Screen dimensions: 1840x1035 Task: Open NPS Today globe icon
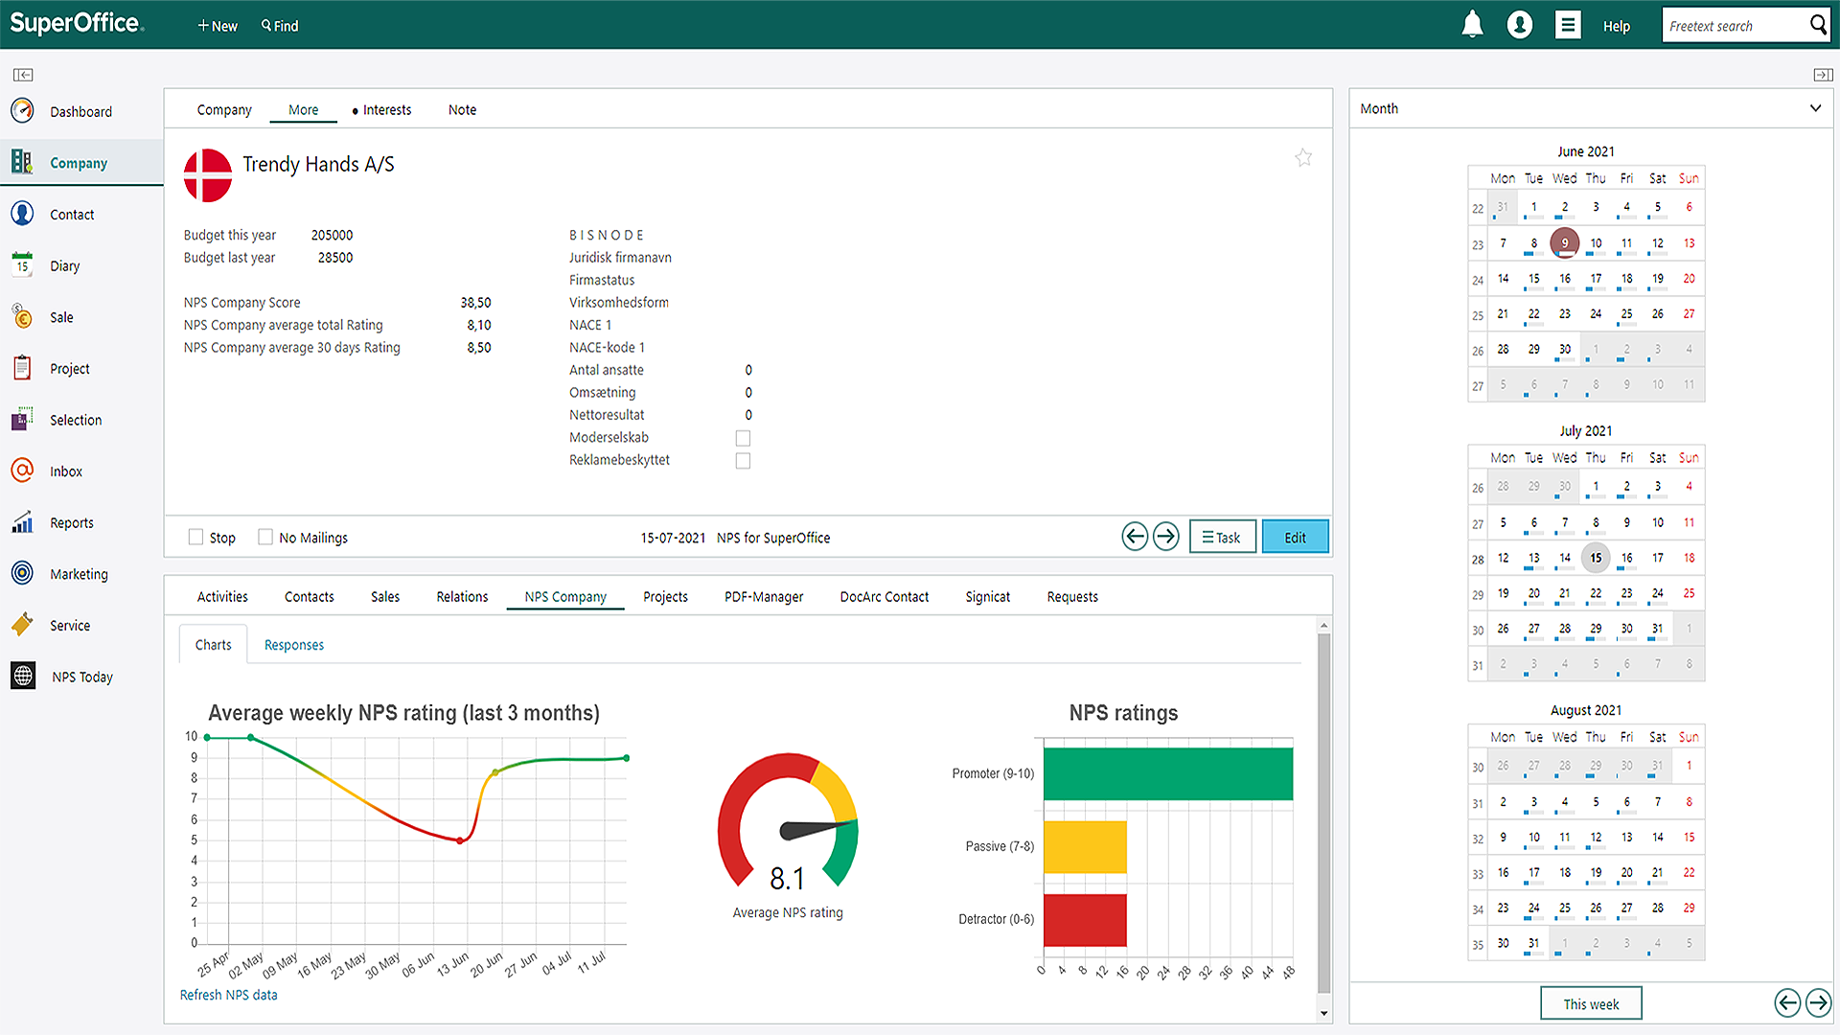tap(23, 676)
